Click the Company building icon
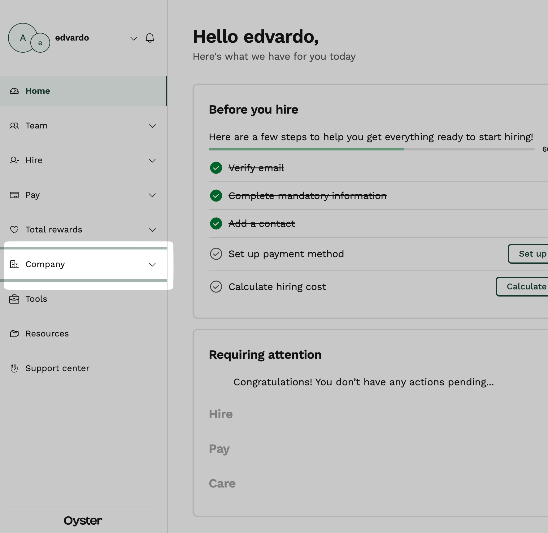This screenshot has height=533, width=548. [x=14, y=264]
